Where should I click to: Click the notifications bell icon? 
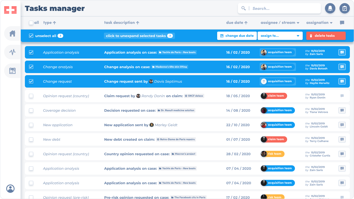pyautogui.click(x=330, y=8)
